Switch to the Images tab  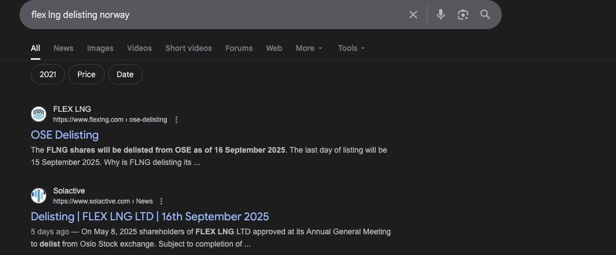(x=100, y=48)
